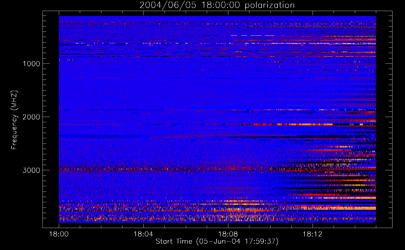Click the plot title '2004/06/05 18:00:00 polarization'
This screenshot has width=405, height=250.
click(217, 5)
